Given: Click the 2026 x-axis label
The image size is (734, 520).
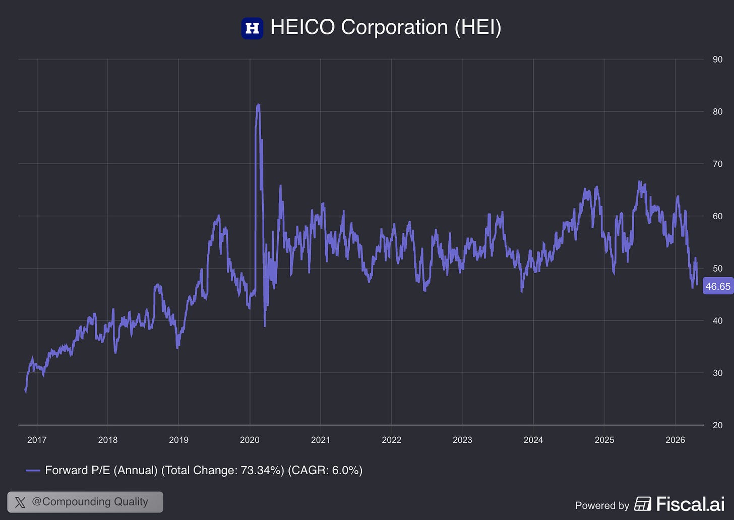Looking at the screenshot, I should pyautogui.click(x=676, y=440).
